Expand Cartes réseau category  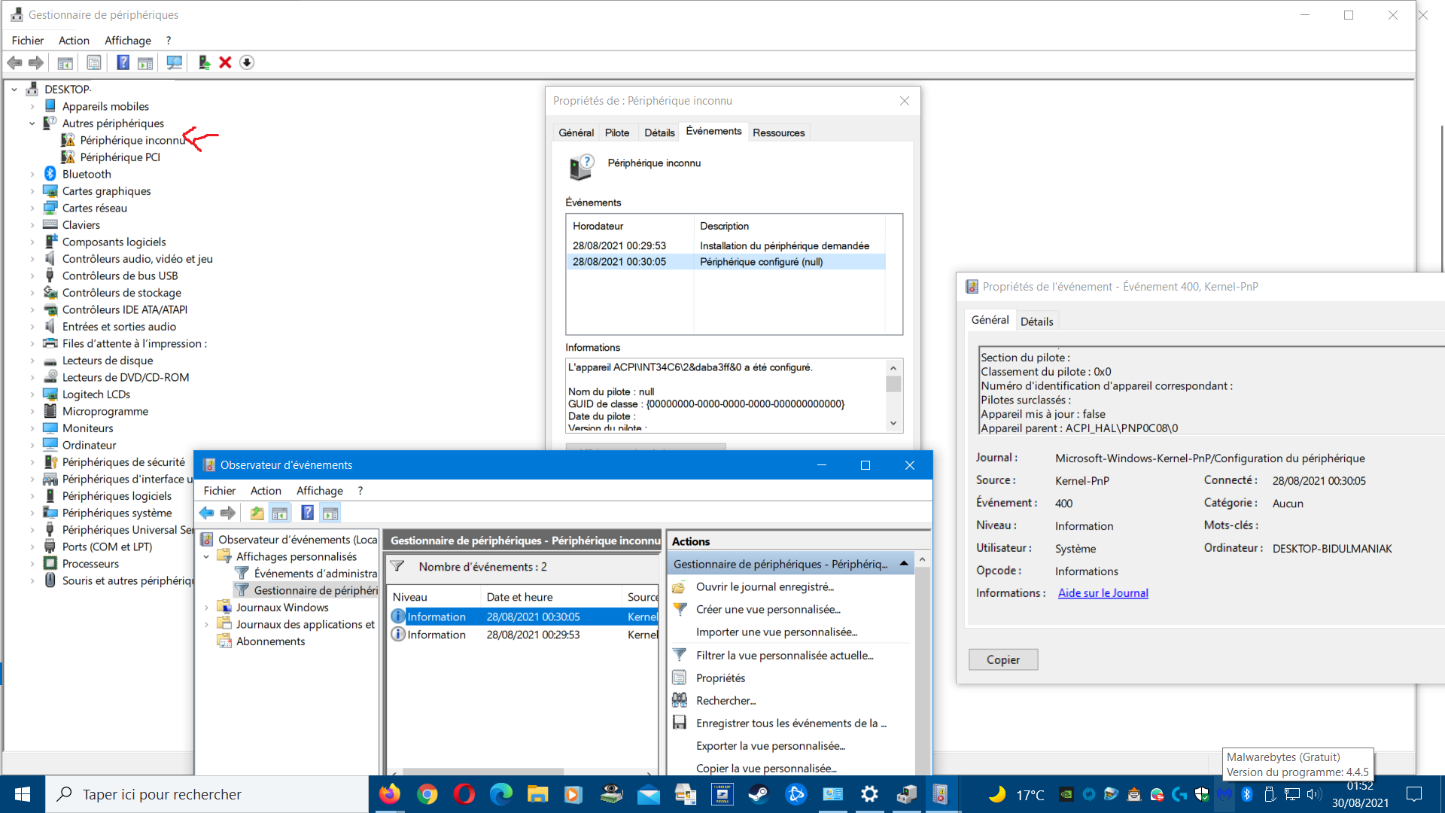point(32,208)
